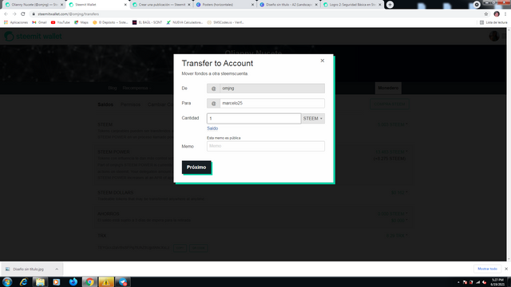
Task: Select the Saldos tab
Action: (105, 104)
